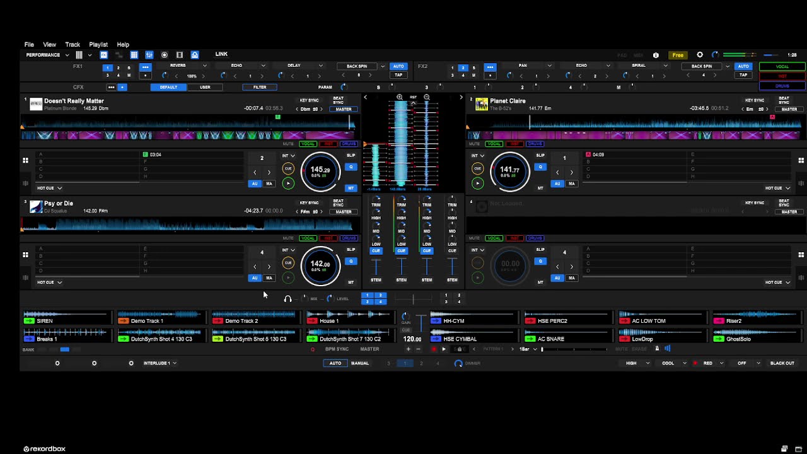This screenshot has width=807, height=454.
Task: Enable SLIP on deck 1
Action: 351,155
